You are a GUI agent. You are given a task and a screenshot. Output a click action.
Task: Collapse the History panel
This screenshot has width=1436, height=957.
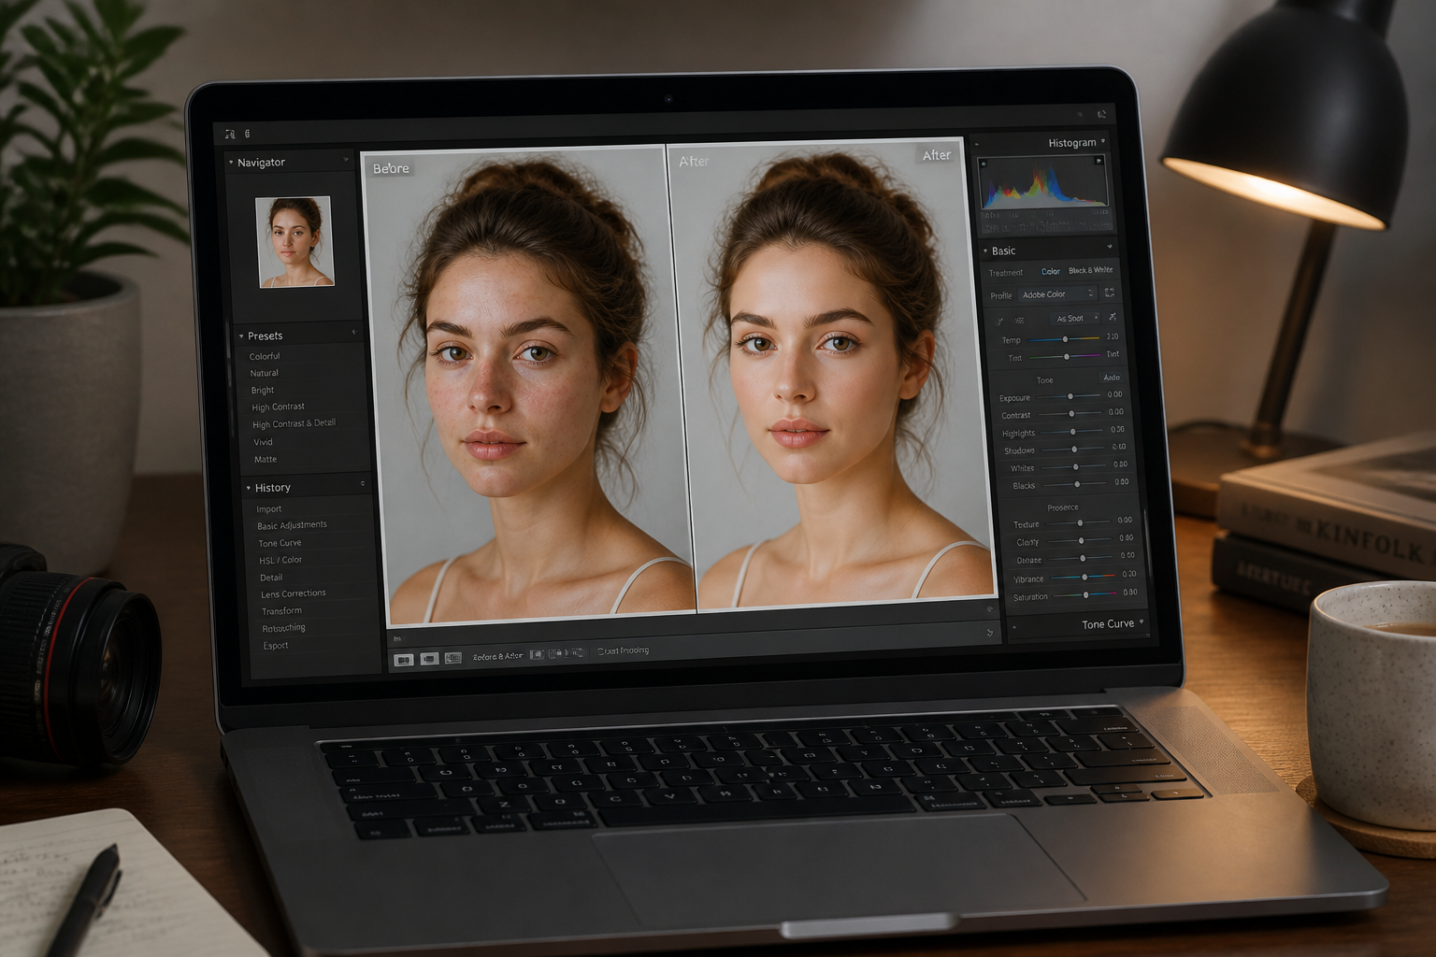[x=249, y=488]
